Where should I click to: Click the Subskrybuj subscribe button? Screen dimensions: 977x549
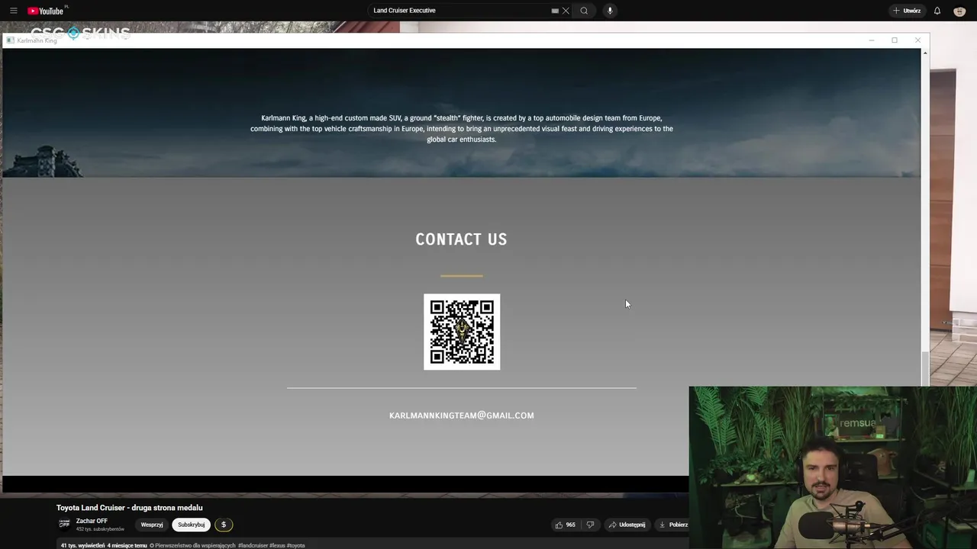coord(191,525)
